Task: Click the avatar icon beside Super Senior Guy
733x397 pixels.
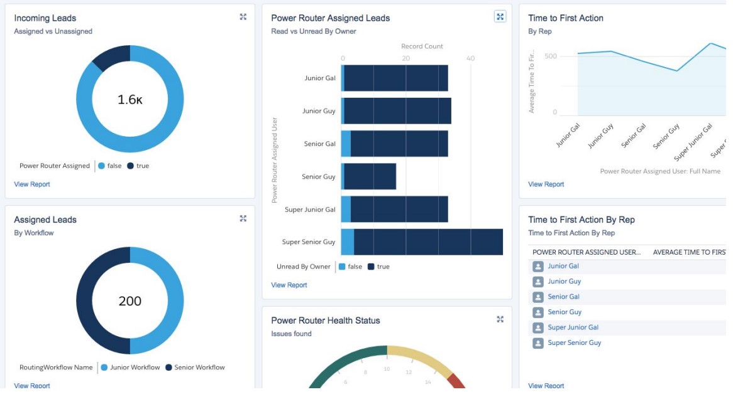Action: [x=538, y=343]
